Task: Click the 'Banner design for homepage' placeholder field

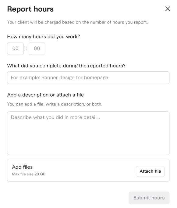Action: click(x=88, y=77)
